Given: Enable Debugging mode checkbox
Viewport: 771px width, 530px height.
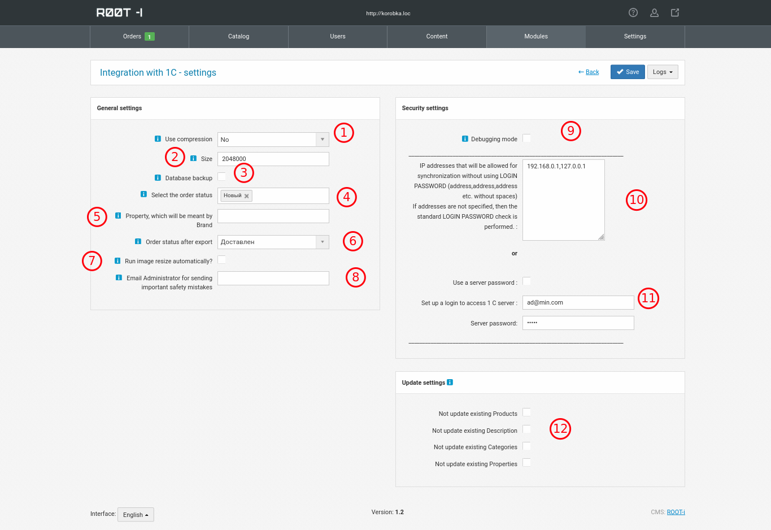Looking at the screenshot, I should pyautogui.click(x=526, y=138).
